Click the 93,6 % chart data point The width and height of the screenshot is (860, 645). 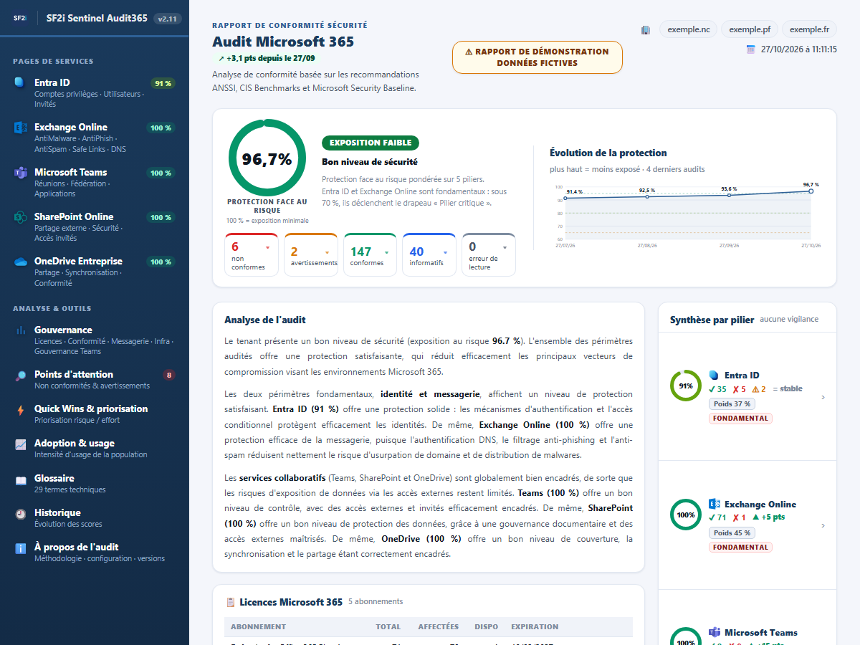point(729,195)
